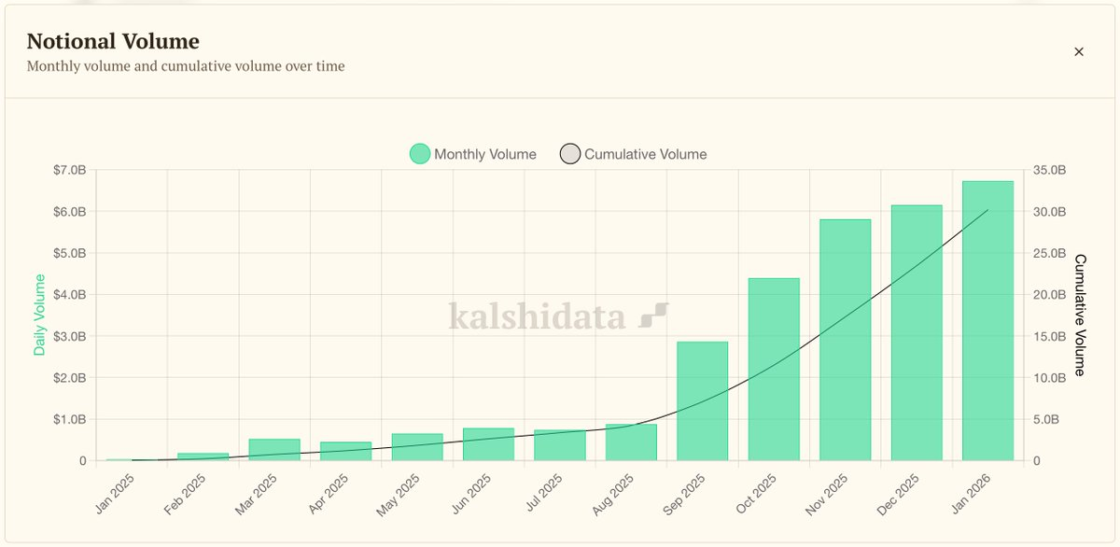Screen dimensions: 1120x547
Task: Click the kalshidata watermark logo icon
Action: point(652,316)
